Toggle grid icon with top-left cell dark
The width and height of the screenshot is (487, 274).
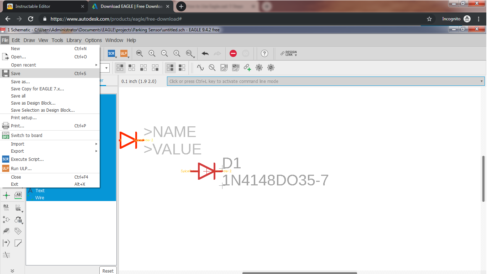(x=132, y=67)
